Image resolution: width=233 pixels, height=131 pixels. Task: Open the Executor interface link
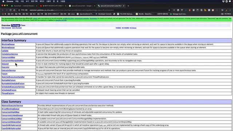tap(5, 67)
